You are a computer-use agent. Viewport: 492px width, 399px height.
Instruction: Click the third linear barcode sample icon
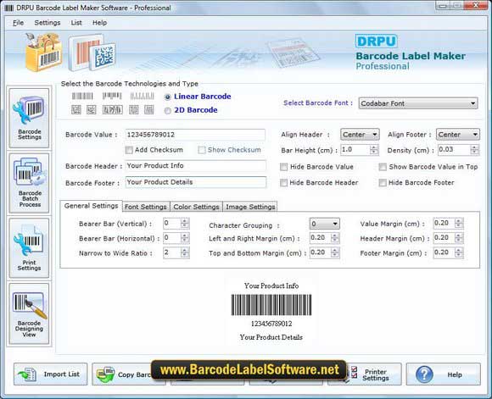[x=143, y=96]
